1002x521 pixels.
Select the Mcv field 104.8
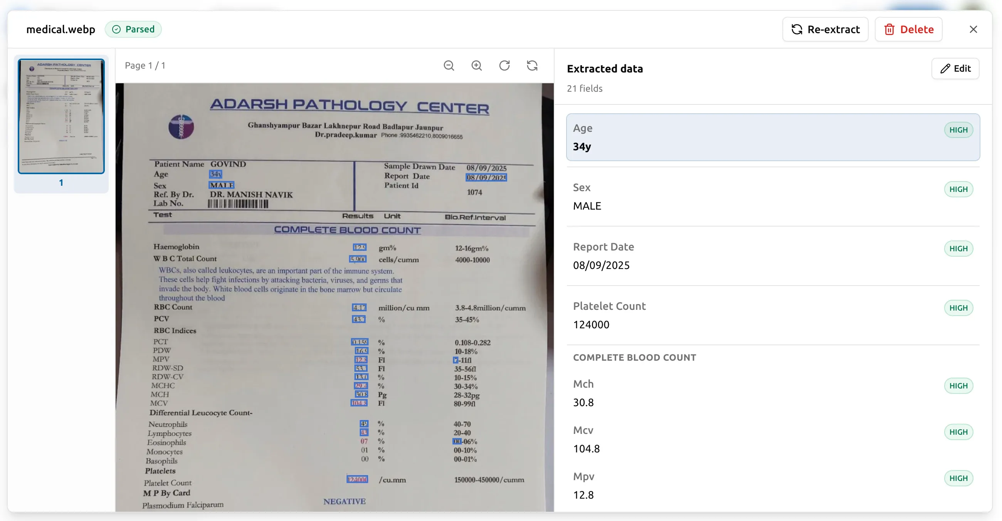pyautogui.click(x=773, y=439)
